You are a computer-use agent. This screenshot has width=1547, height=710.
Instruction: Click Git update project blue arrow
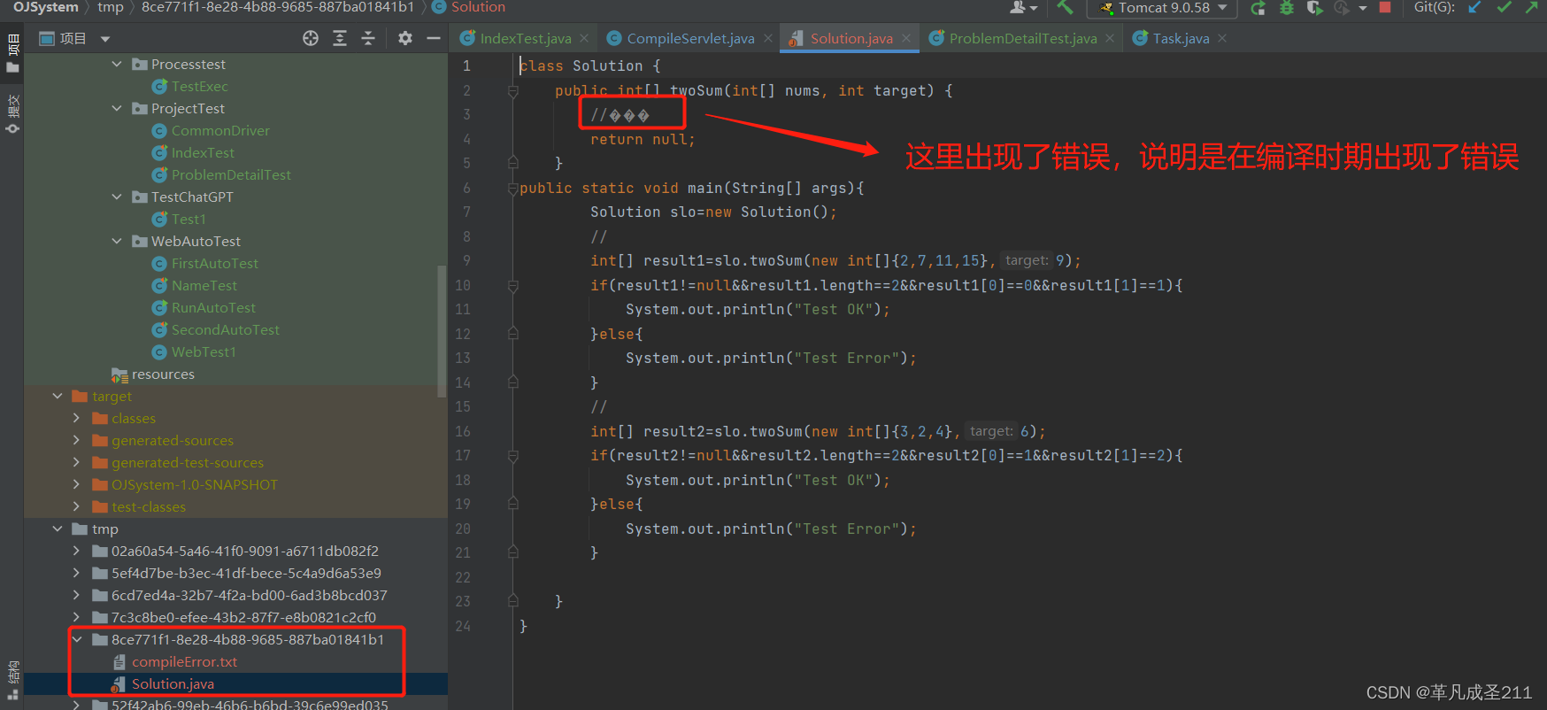tap(1474, 7)
